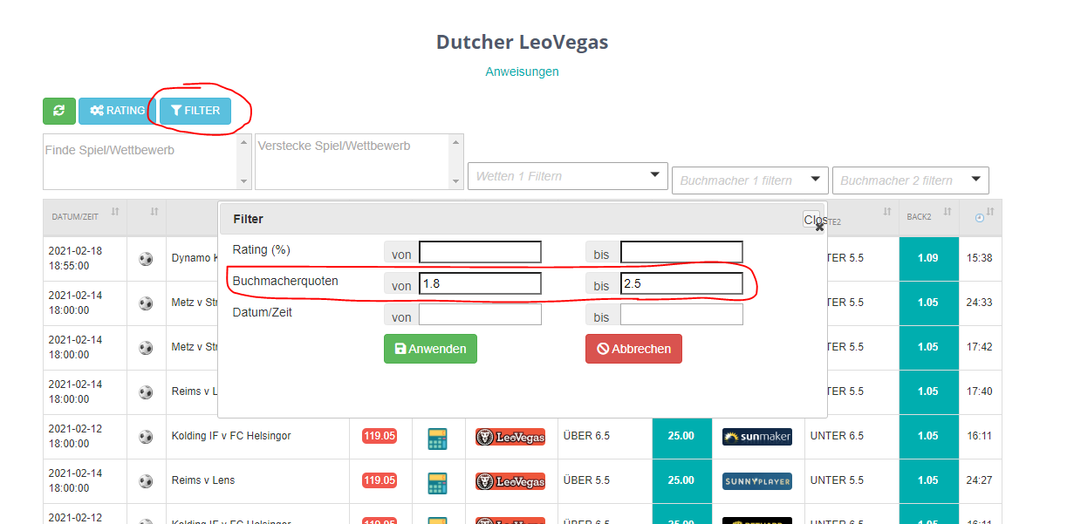Click the Rating (%) von input field
Screen dimensions: 1074x524
point(480,253)
